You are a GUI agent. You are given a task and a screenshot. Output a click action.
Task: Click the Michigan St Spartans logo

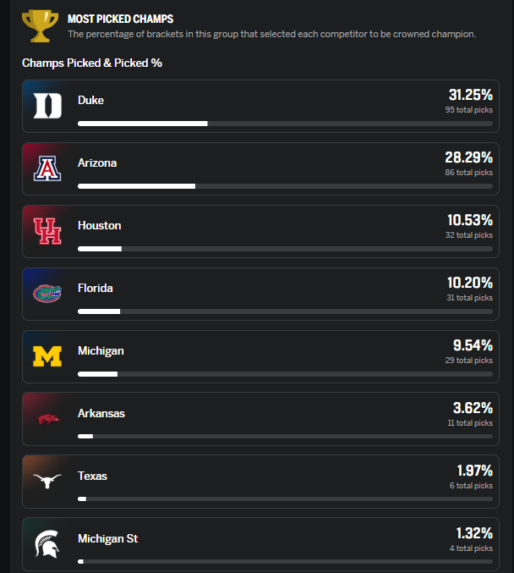(47, 543)
